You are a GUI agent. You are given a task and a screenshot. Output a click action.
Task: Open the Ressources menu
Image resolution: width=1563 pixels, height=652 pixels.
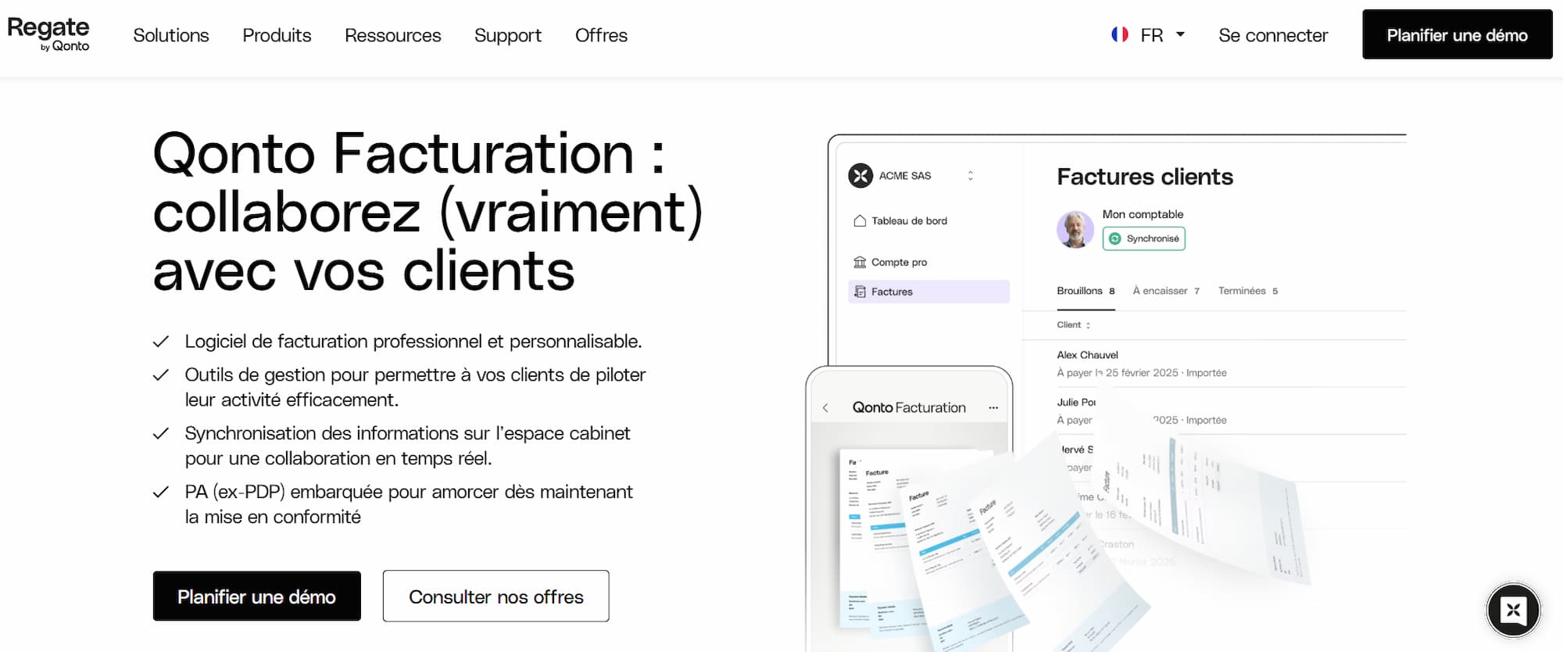point(392,35)
